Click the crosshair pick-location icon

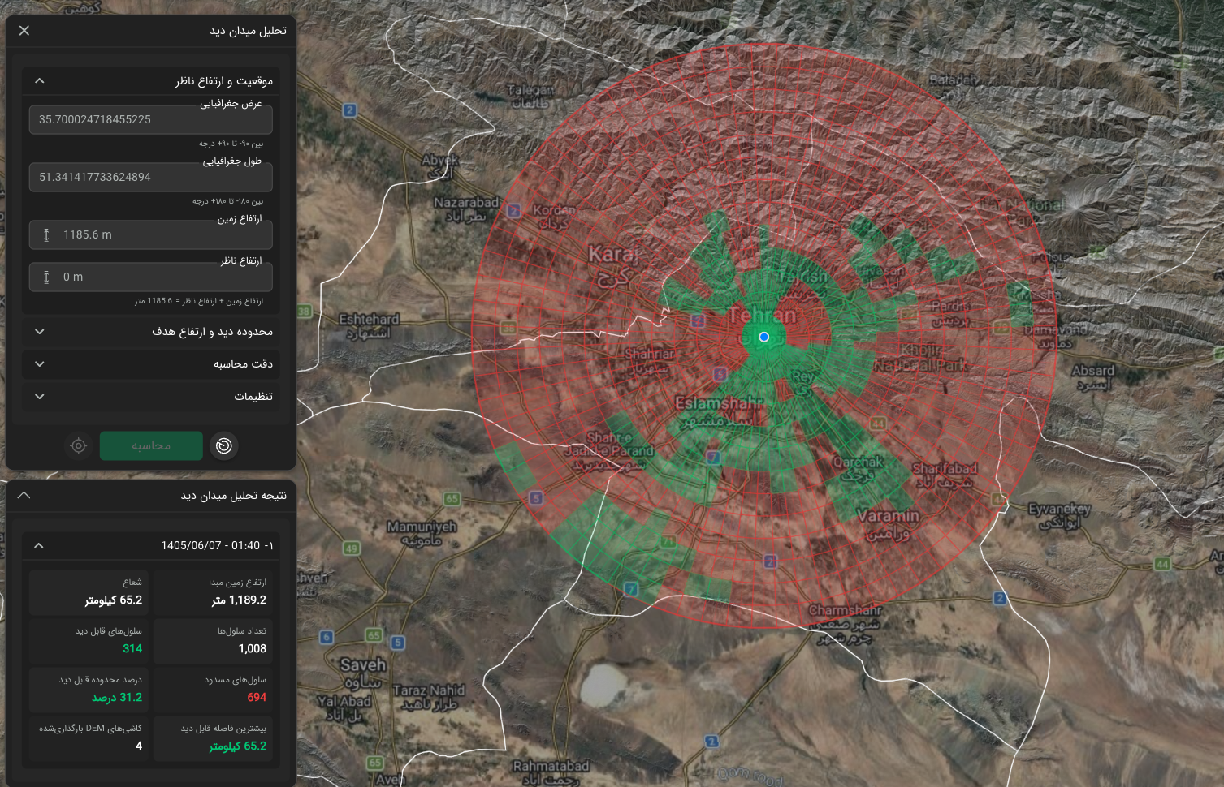[79, 445]
